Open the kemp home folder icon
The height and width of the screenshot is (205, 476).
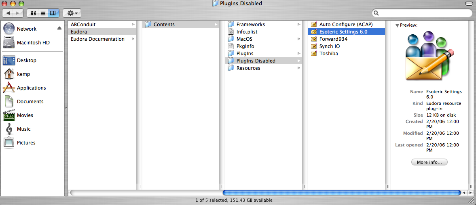[x=9, y=74]
